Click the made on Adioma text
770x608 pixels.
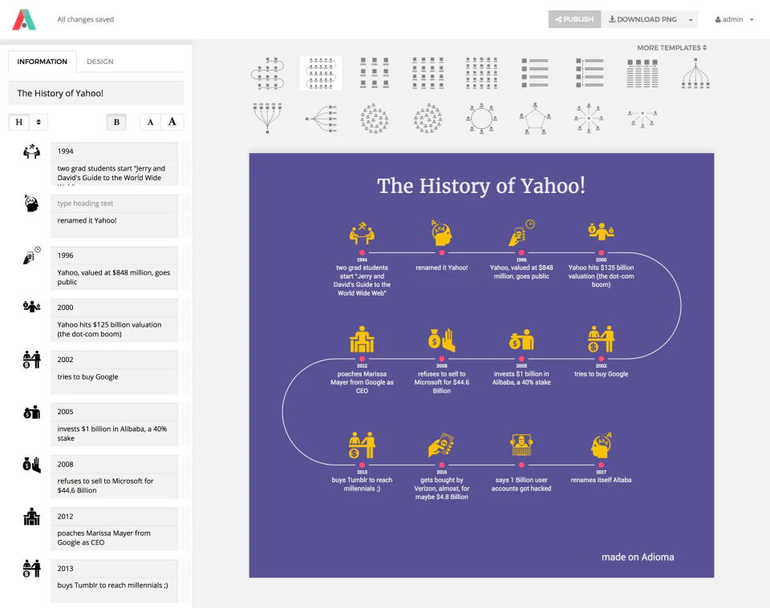[x=638, y=557]
